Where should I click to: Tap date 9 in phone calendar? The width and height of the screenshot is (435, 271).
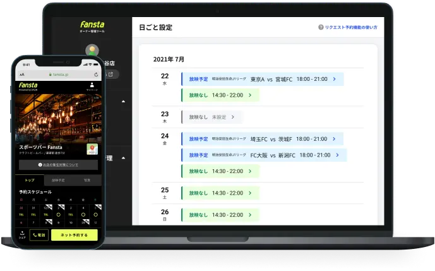pyautogui.click(x=58, y=223)
